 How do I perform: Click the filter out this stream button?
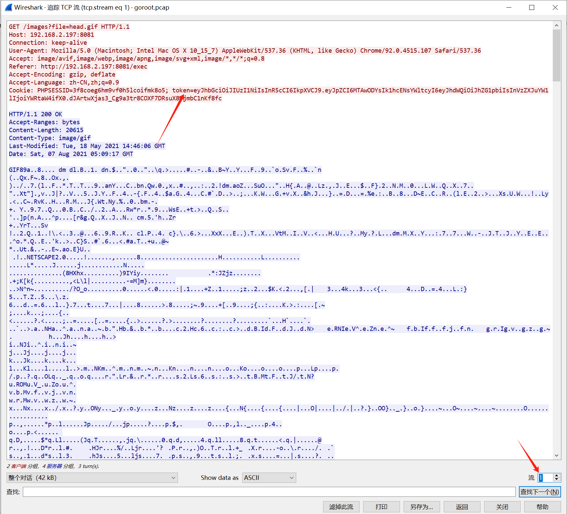coord(341,507)
